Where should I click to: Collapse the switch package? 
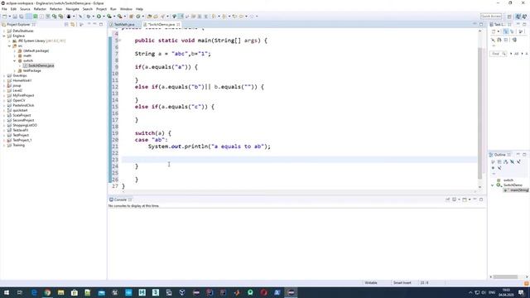click(x=15, y=60)
